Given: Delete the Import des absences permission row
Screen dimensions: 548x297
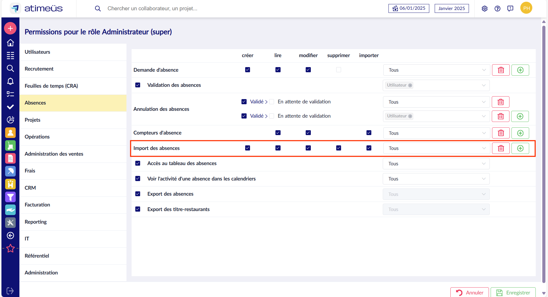Looking at the screenshot, I should pos(501,148).
